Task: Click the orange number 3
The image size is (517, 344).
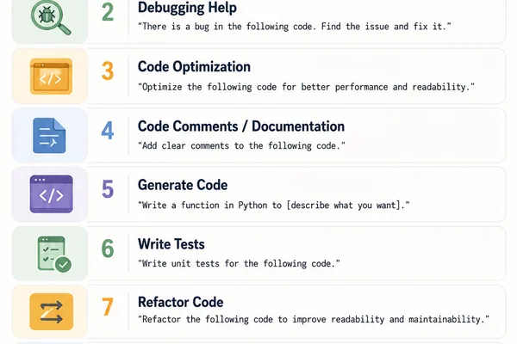Action: [x=108, y=71]
